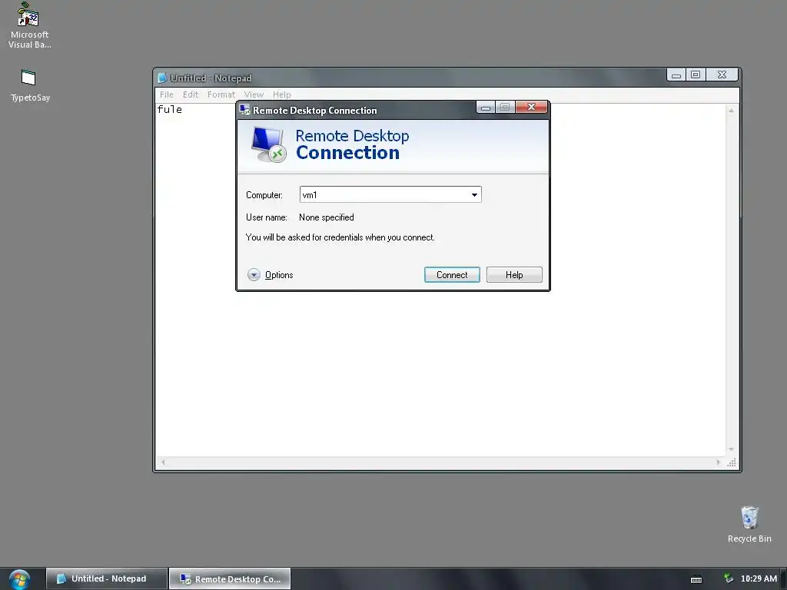This screenshot has width=787, height=590.
Task: Switch to Untitled - Notepad taskbar button
Action: (x=106, y=579)
